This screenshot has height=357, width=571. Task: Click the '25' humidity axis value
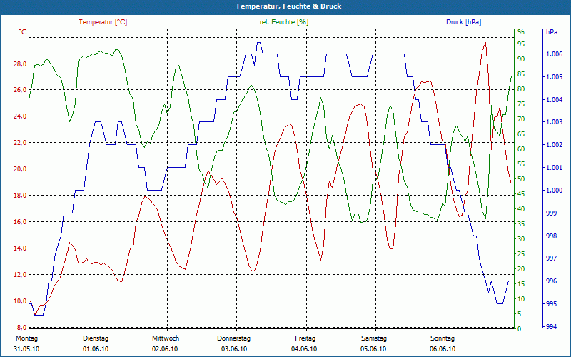coord(522,254)
